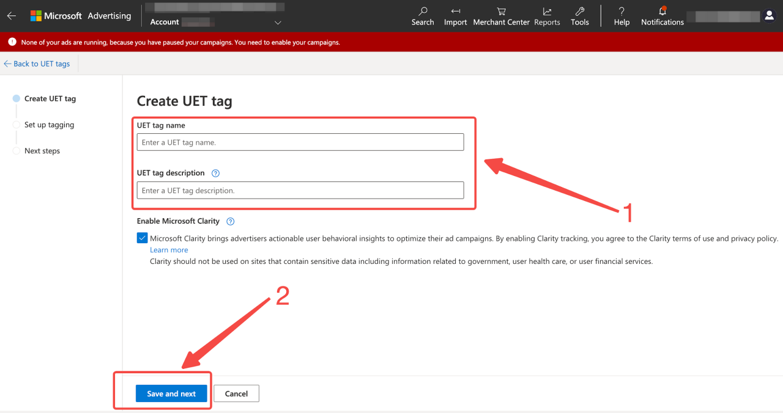The height and width of the screenshot is (413, 783).
Task: Open the Tools menu
Action: pos(580,16)
